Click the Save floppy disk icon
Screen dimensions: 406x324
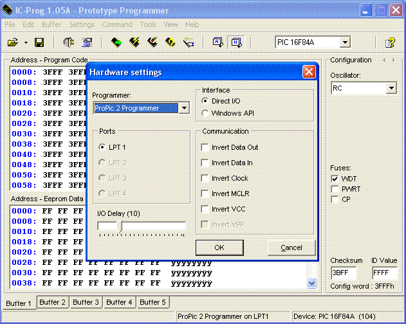point(39,42)
